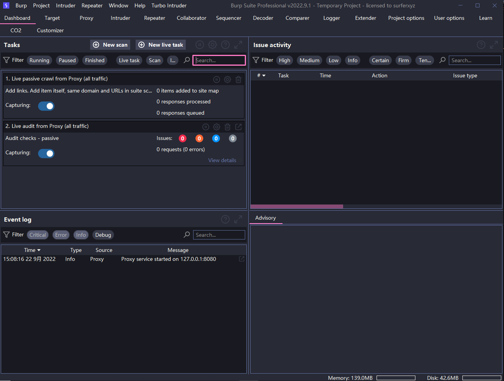Image resolution: width=504 pixels, height=381 pixels.
Task: Click the Tasks search magnifier icon
Action: tap(187, 60)
